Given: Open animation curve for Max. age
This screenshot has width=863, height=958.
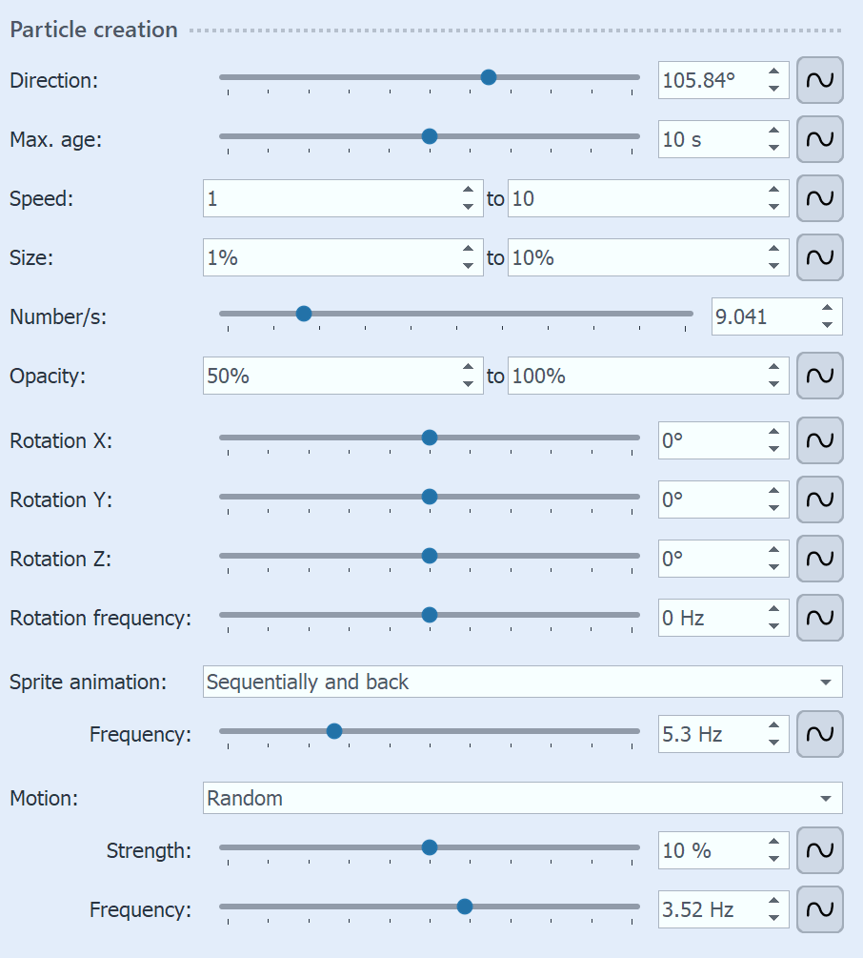Looking at the screenshot, I should 819,139.
